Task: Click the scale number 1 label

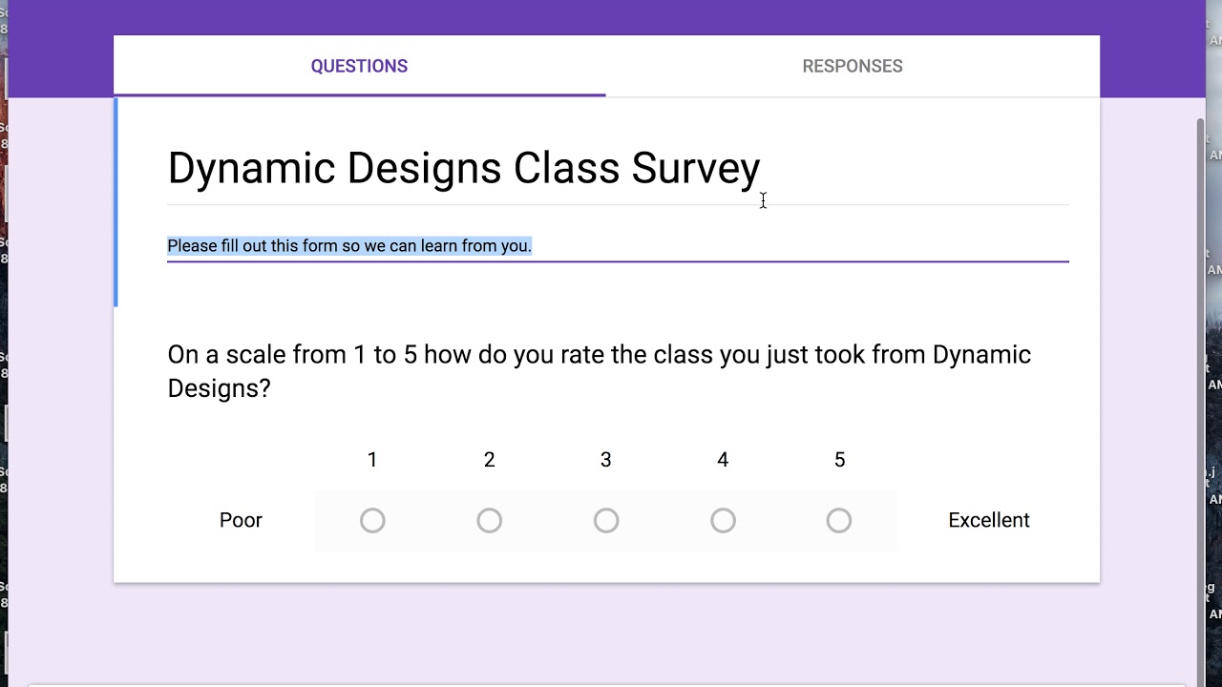Action: (372, 460)
